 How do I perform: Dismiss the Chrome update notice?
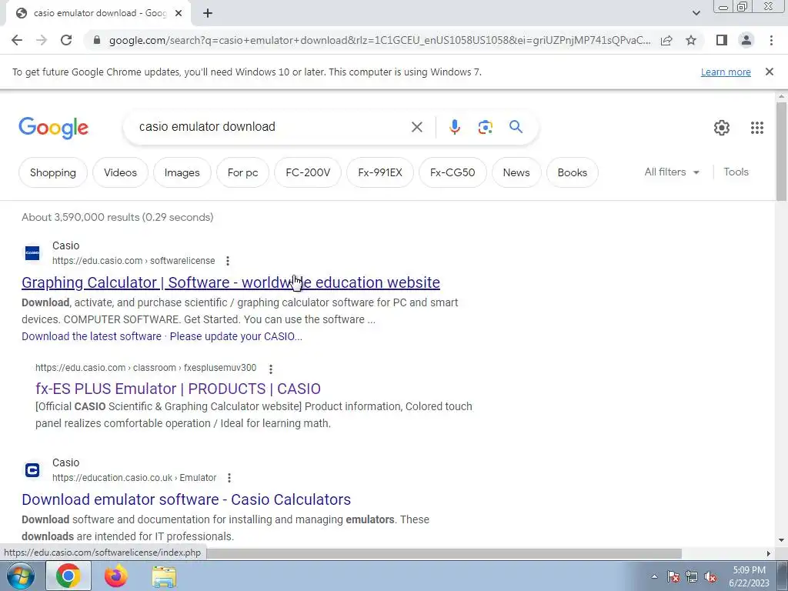click(769, 72)
